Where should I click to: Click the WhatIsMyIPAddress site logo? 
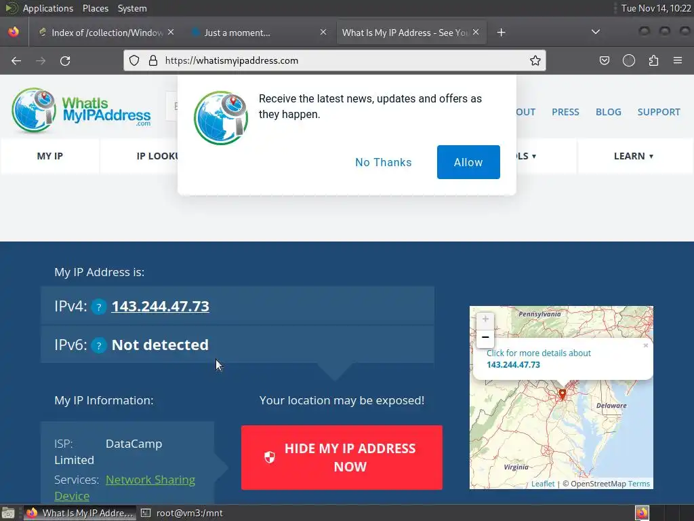click(81, 111)
